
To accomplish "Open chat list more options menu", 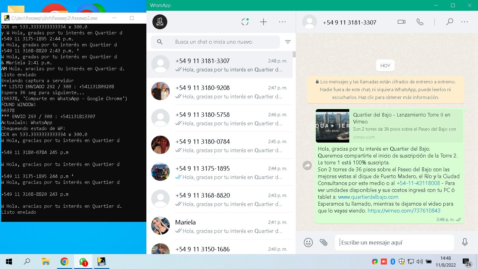I will (282, 22).
